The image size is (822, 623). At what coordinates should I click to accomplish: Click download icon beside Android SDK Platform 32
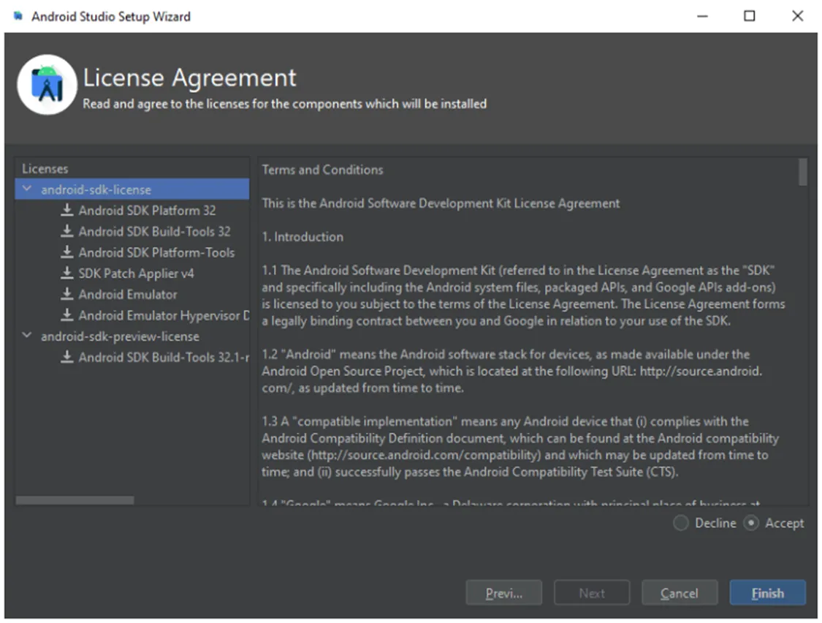66,210
